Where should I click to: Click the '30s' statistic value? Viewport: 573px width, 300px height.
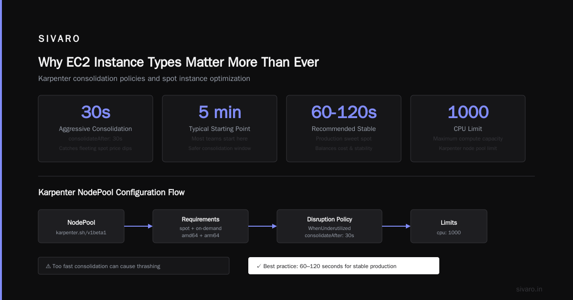95,112
